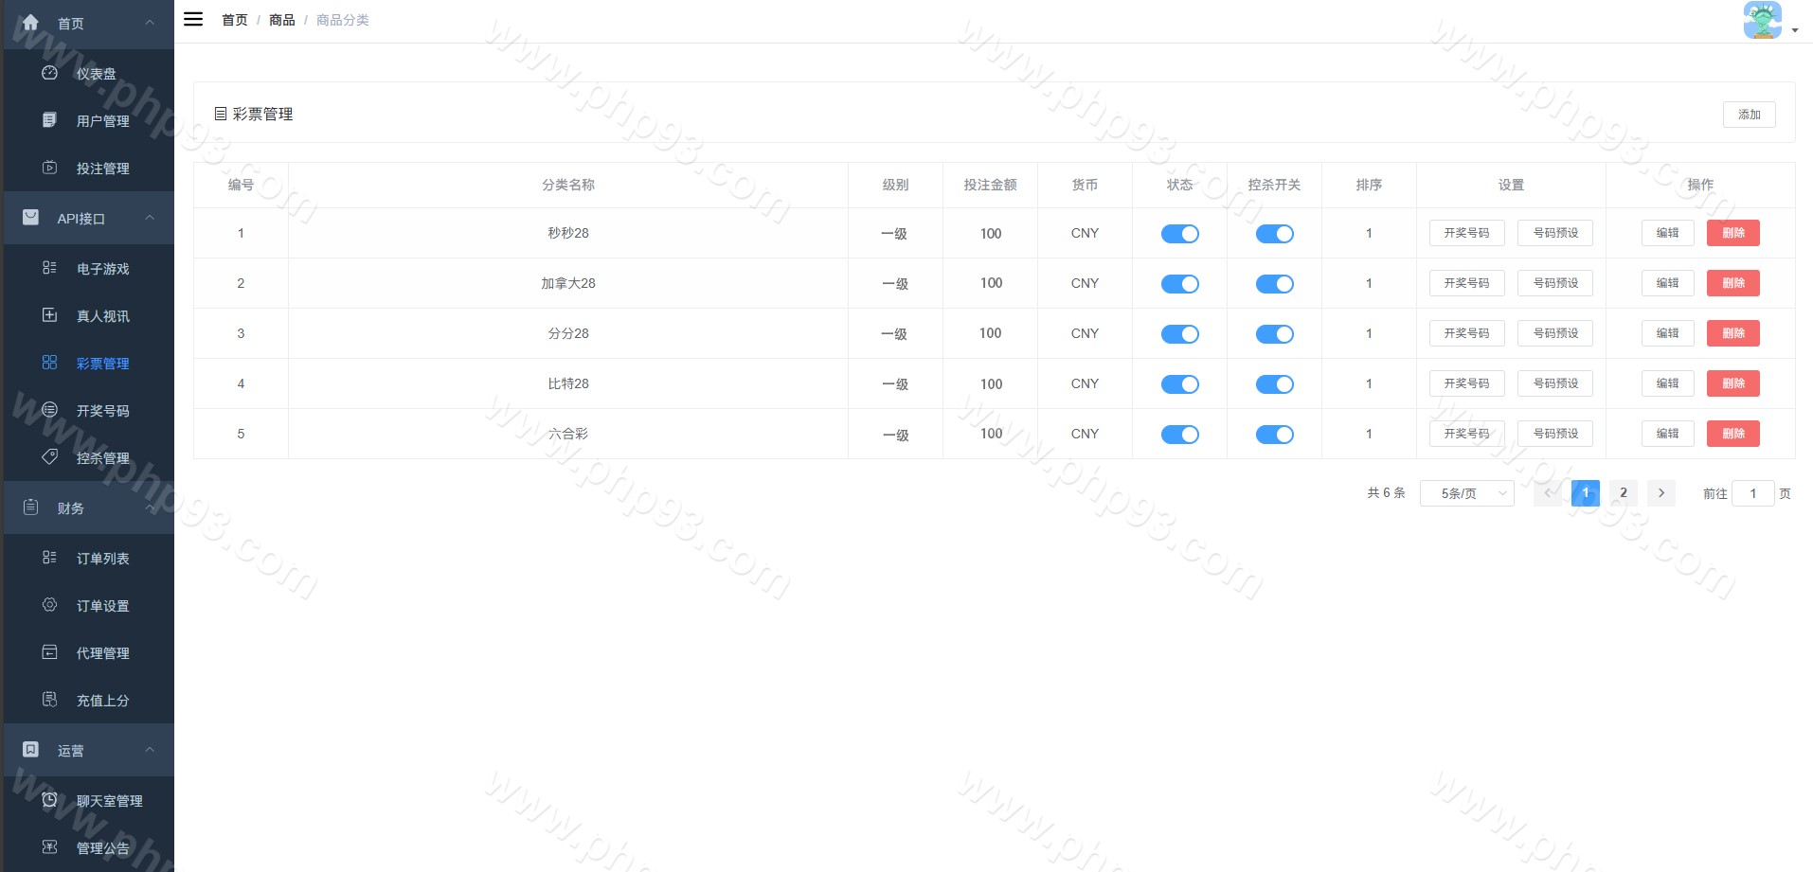Toggle 状态 switch for 六合彩
Screen dimensions: 1813x872
(x=1179, y=435)
